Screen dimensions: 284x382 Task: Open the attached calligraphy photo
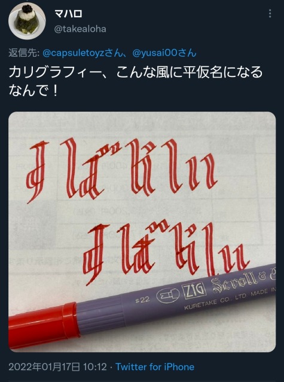click(142, 232)
